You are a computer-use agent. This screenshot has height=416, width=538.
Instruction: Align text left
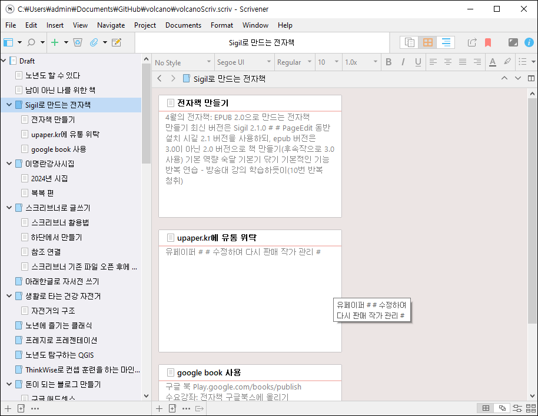[433, 62]
